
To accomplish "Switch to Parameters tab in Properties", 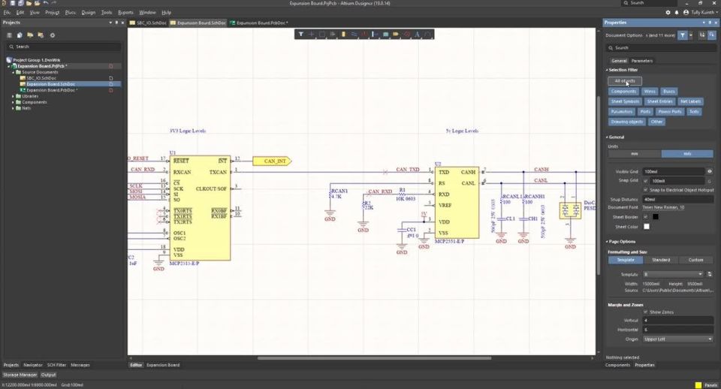I will pos(641,61).
